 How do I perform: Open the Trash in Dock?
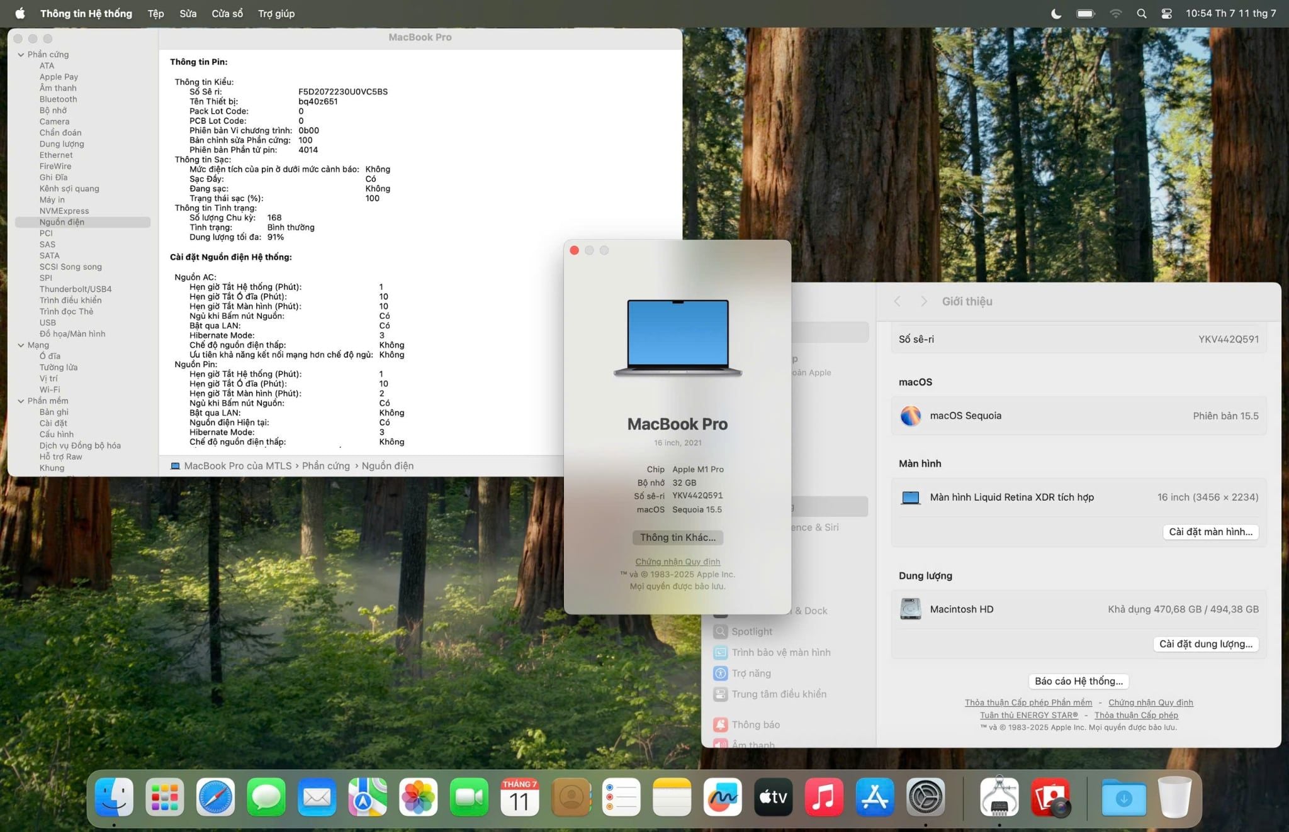click(x=1175, y=797)
